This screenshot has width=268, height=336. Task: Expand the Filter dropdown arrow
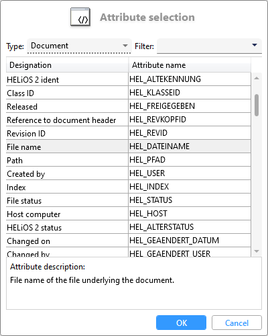tap(255, 45)
